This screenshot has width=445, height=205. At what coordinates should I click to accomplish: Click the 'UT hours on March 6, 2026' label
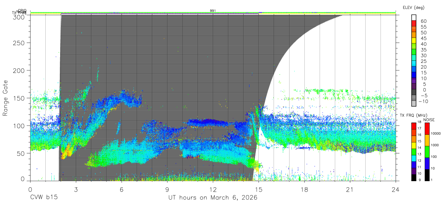[x=213, y=198]
